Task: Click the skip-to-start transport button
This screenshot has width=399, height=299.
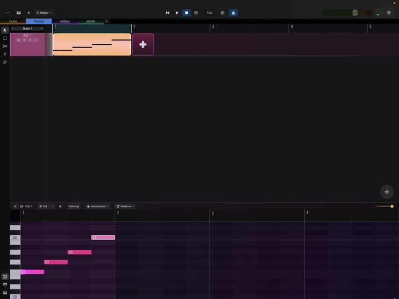Action: coord(167,13)
